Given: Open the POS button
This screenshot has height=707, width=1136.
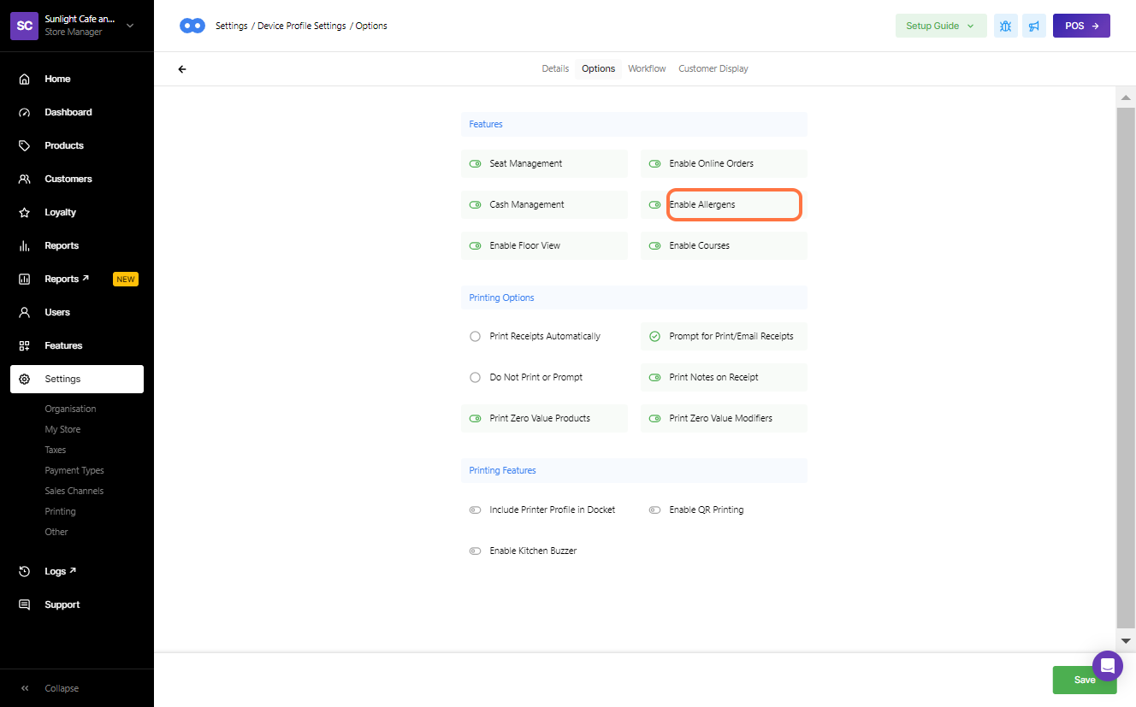Looking at the screenshot, I should pos(1081,26).
